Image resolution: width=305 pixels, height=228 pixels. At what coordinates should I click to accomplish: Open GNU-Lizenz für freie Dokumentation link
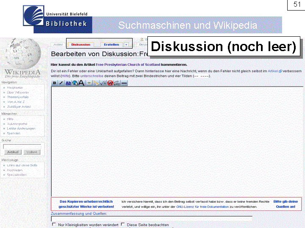tap(202, 207)
